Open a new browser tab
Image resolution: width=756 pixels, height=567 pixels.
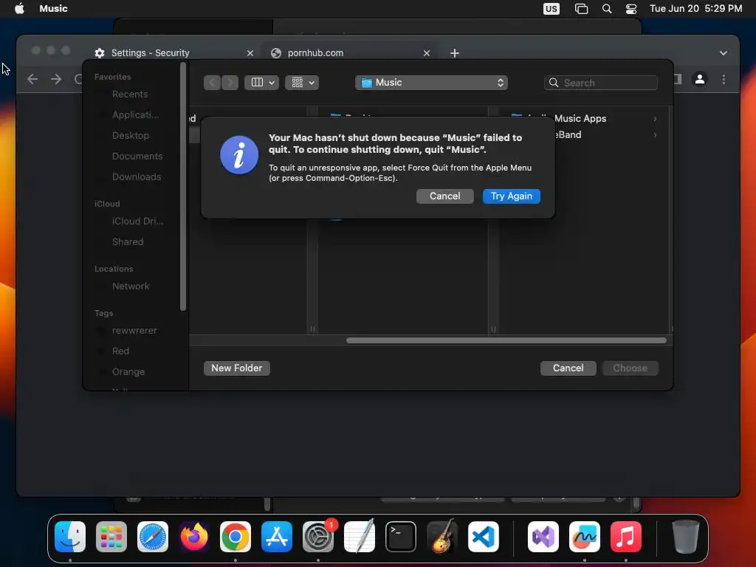pyautogui.click(x=454, y=53)
